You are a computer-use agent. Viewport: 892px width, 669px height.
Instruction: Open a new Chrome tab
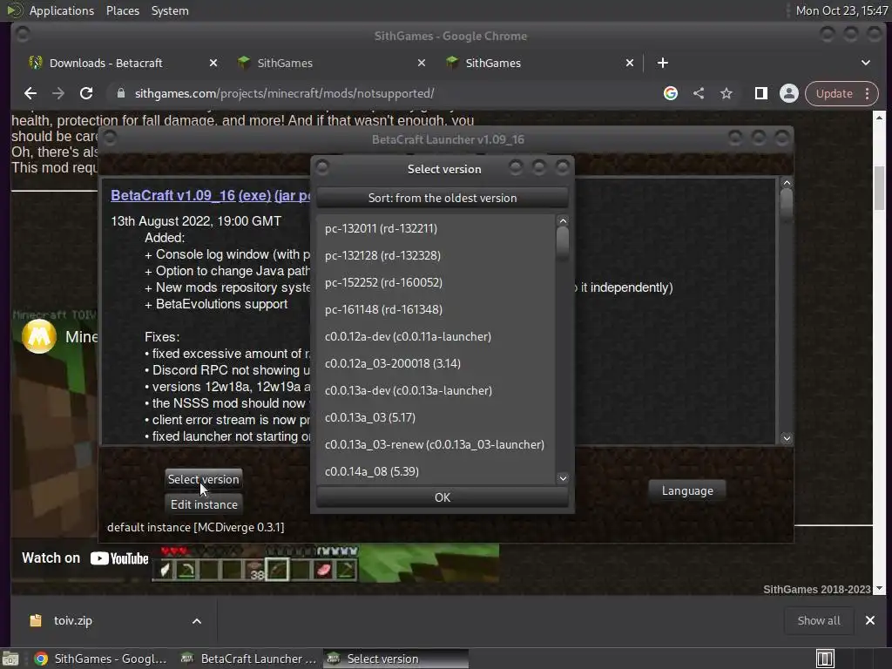pos(663,63)
